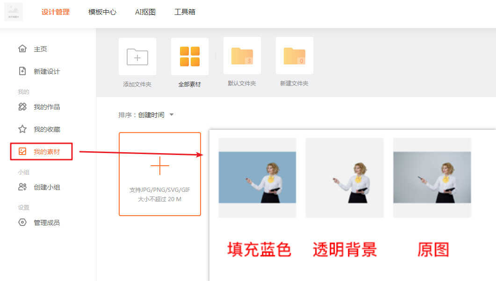Open 管理成员 from the sidebar
This screenshot has height=281, width=496.
coord(46,223)
